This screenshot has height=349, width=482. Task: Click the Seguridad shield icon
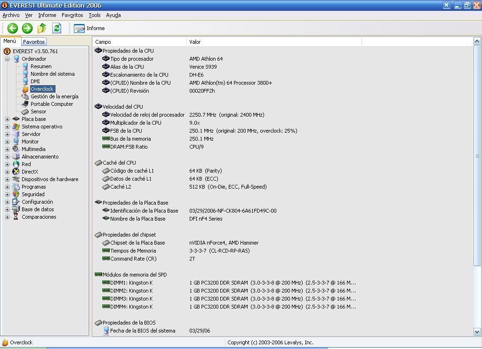16,194
